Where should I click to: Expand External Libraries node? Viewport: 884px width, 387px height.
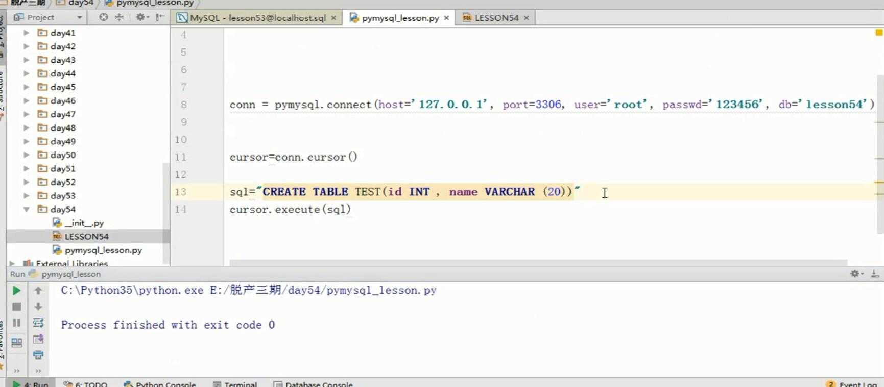pos(12,263)
